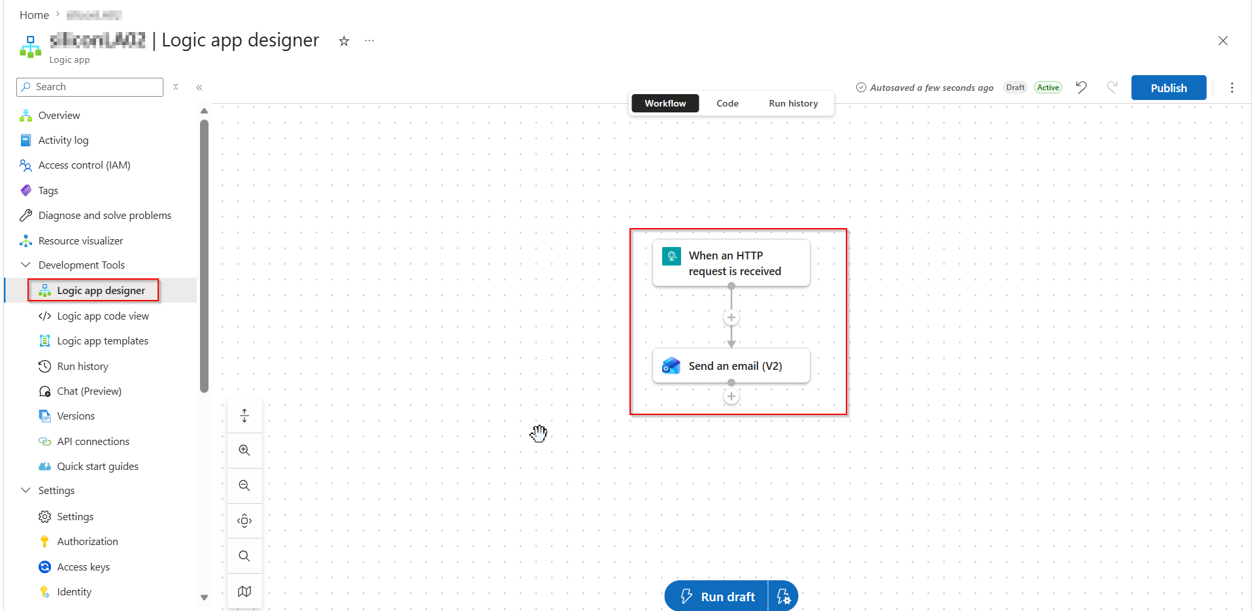This screenshot has width=1255, height=611.
Task: Open Tags in the sidebar
Action: click(x=48, y=191)
